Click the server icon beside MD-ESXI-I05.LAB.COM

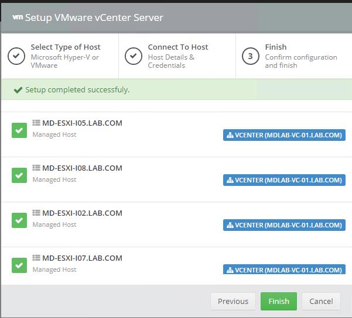pos(36,123)
